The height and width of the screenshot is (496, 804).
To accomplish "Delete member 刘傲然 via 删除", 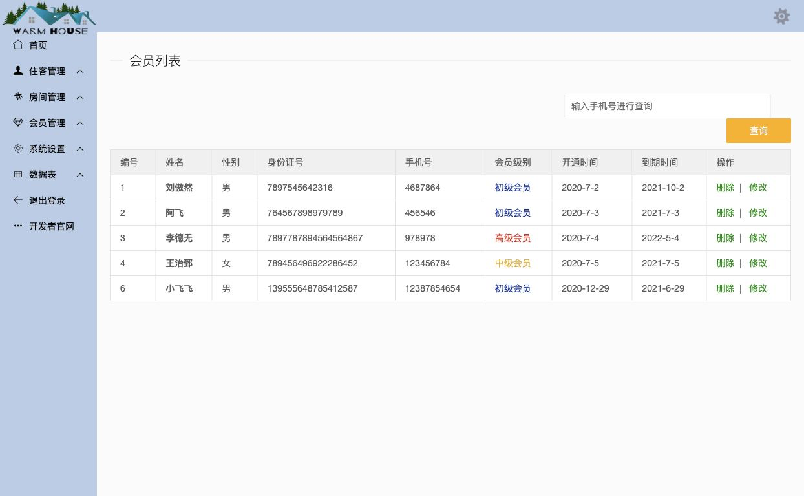I will coord(725,188).
